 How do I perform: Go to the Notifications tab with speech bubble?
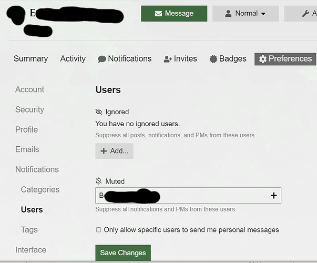(125, 59)
